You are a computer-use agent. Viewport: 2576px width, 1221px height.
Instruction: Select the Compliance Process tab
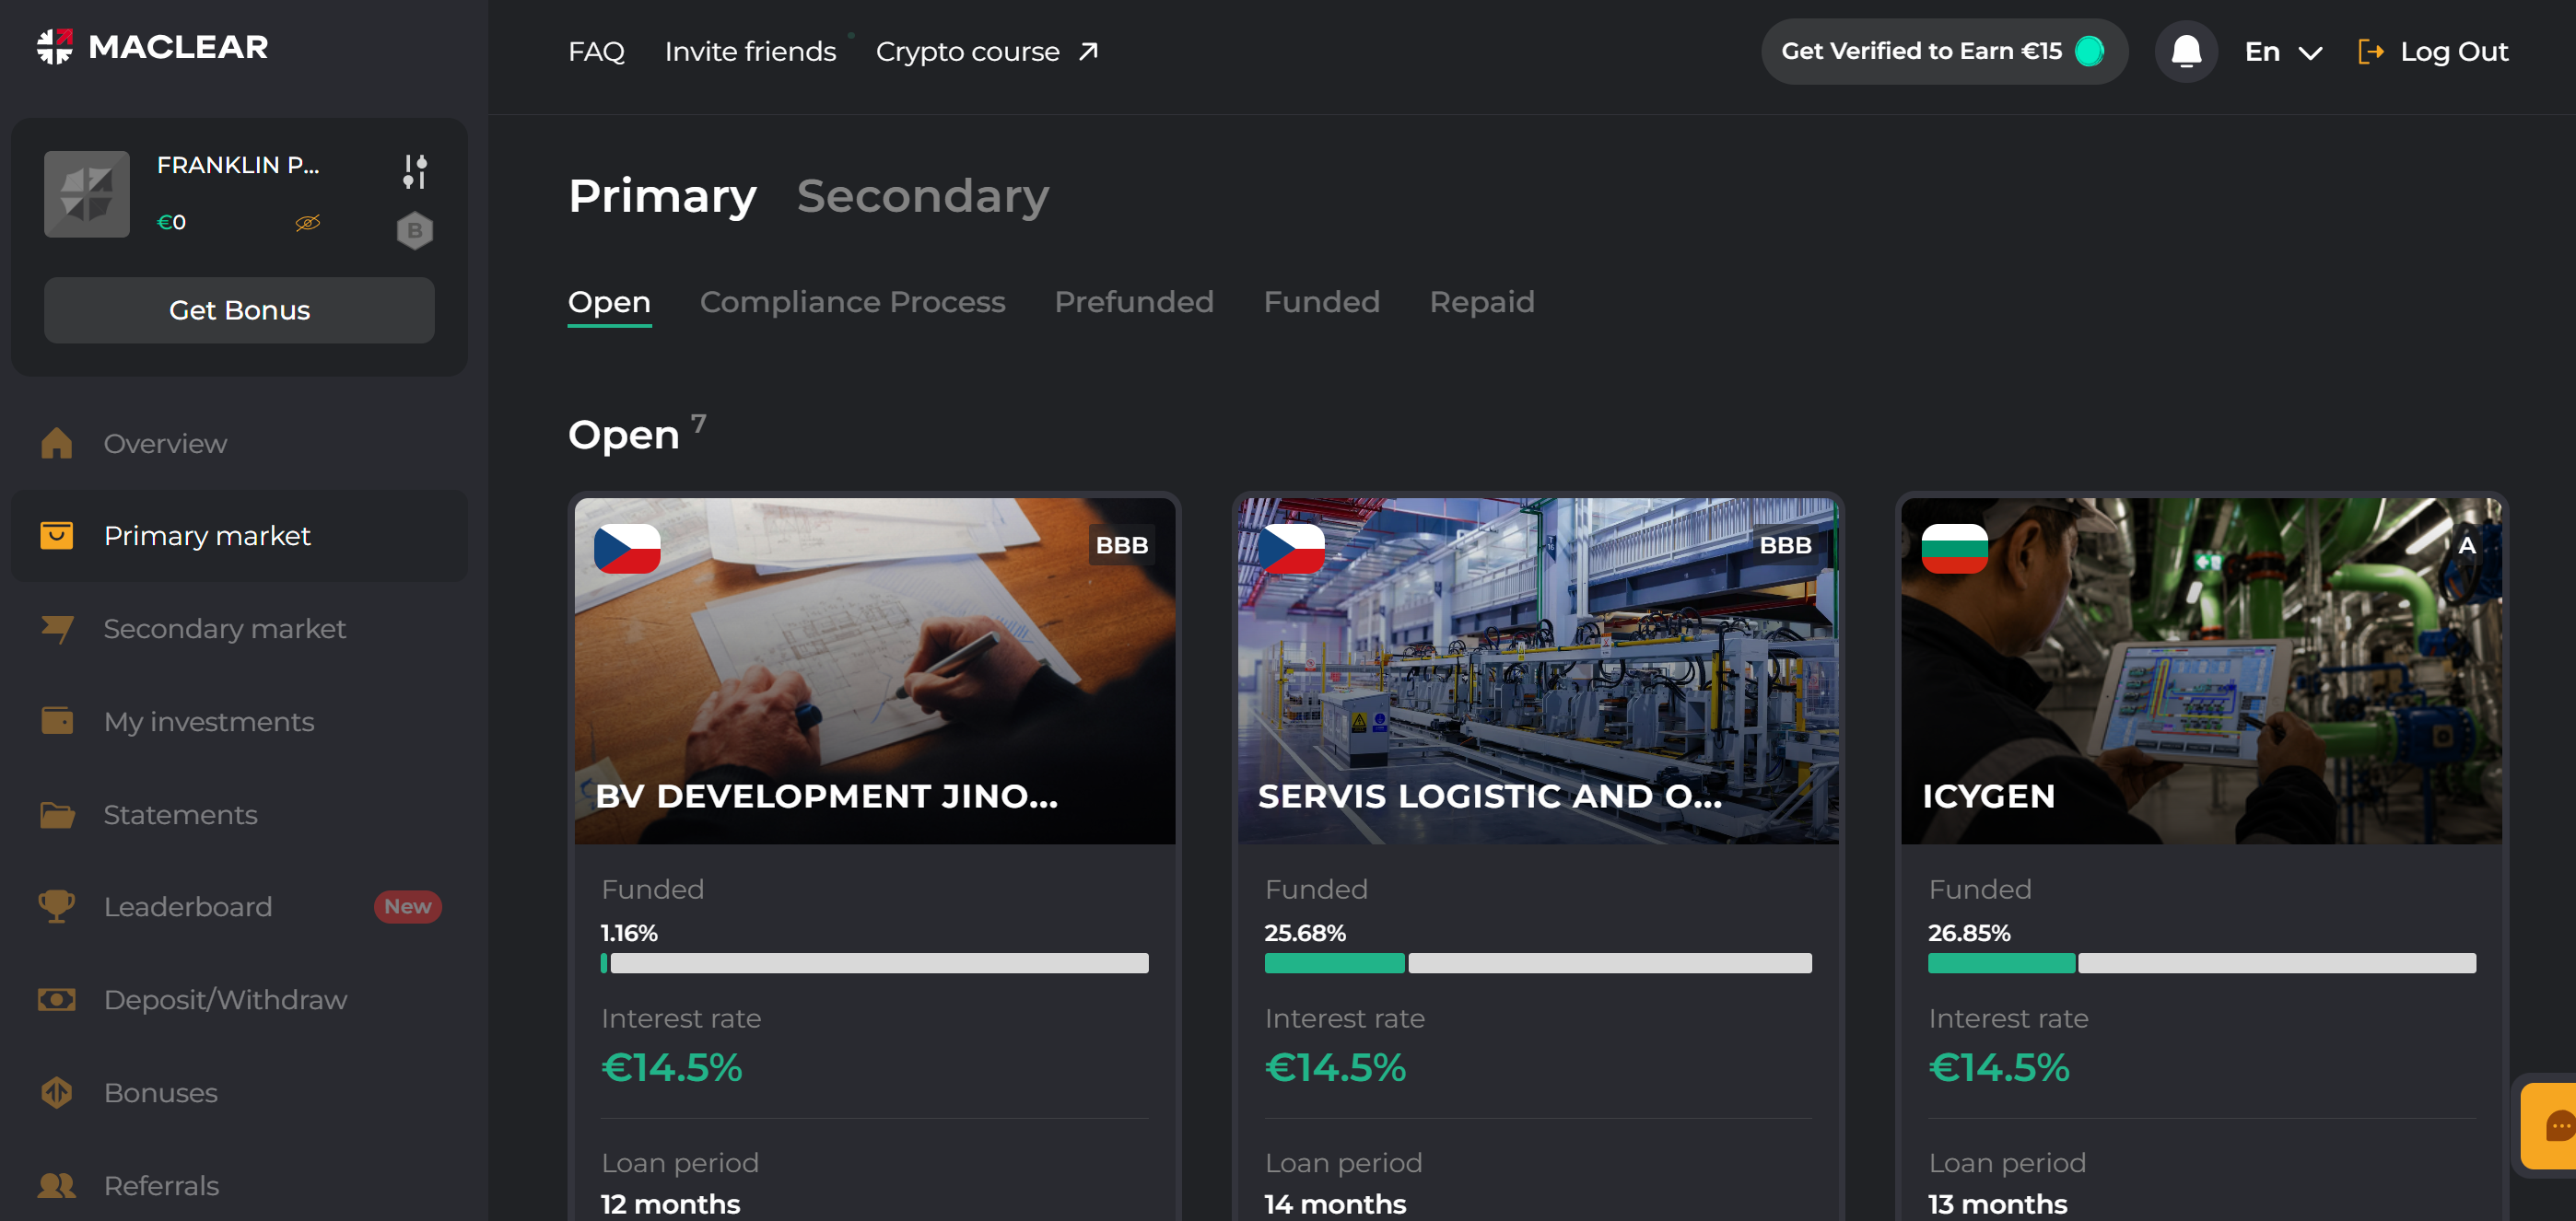pyautogui.click(x=853, y=302)
